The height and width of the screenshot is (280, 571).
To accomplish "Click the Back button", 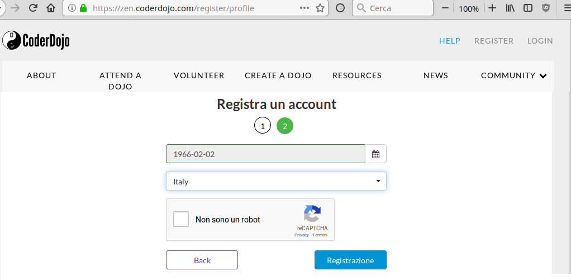I will (202, 260).
